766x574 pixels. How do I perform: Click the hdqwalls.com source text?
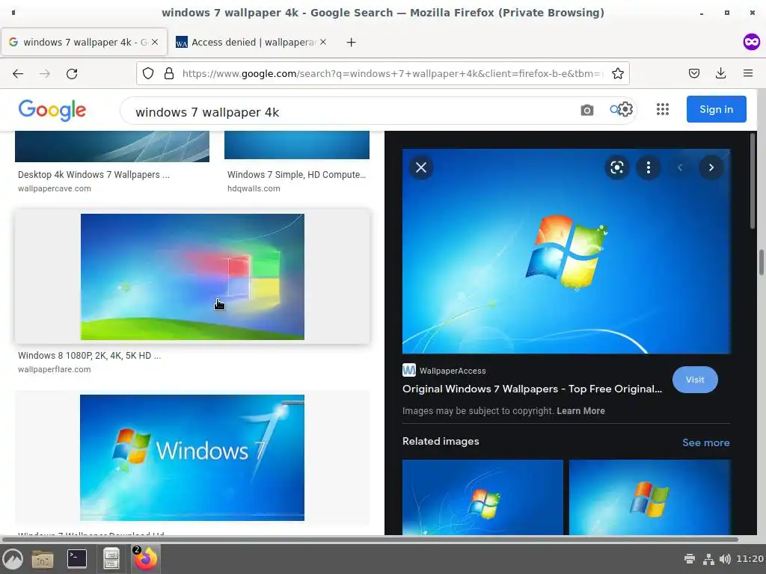click(x=254, y=188)
